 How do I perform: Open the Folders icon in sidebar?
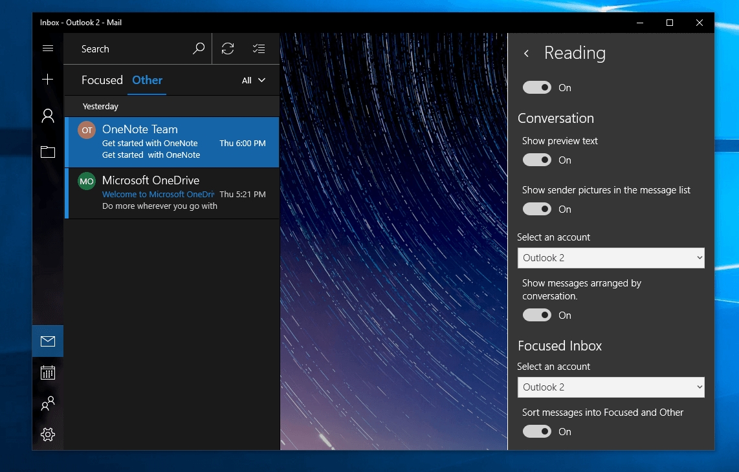(x=48, y=152)
